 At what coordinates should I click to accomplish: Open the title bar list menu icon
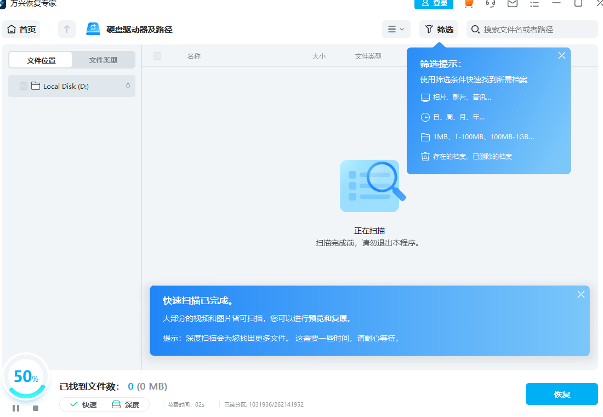point(534,4)
